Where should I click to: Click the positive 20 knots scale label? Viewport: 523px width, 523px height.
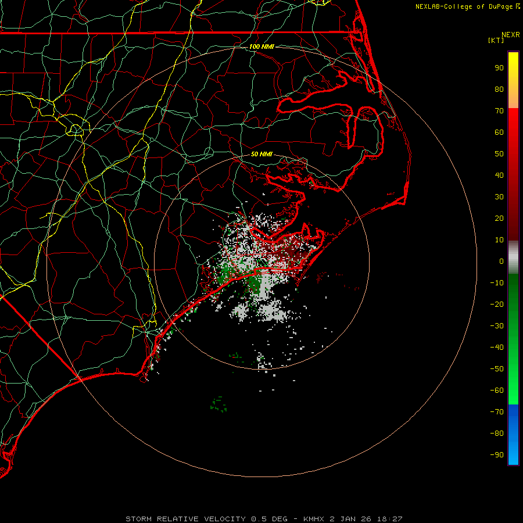499,218
